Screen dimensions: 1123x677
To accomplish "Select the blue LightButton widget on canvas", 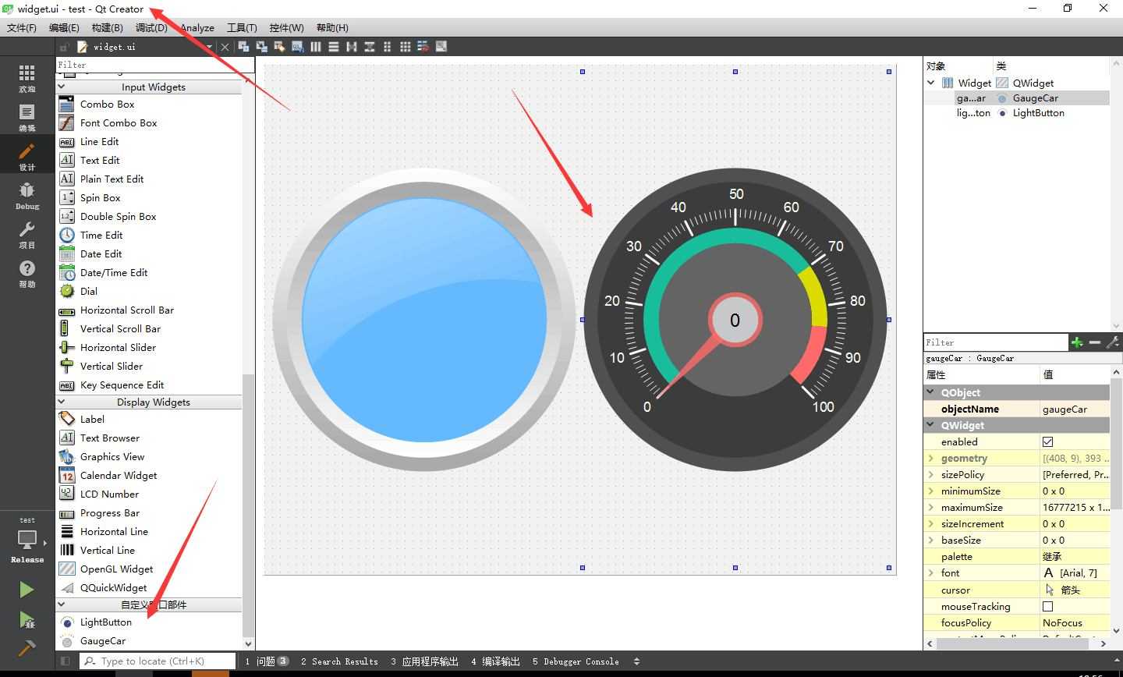I will [424, 319].
